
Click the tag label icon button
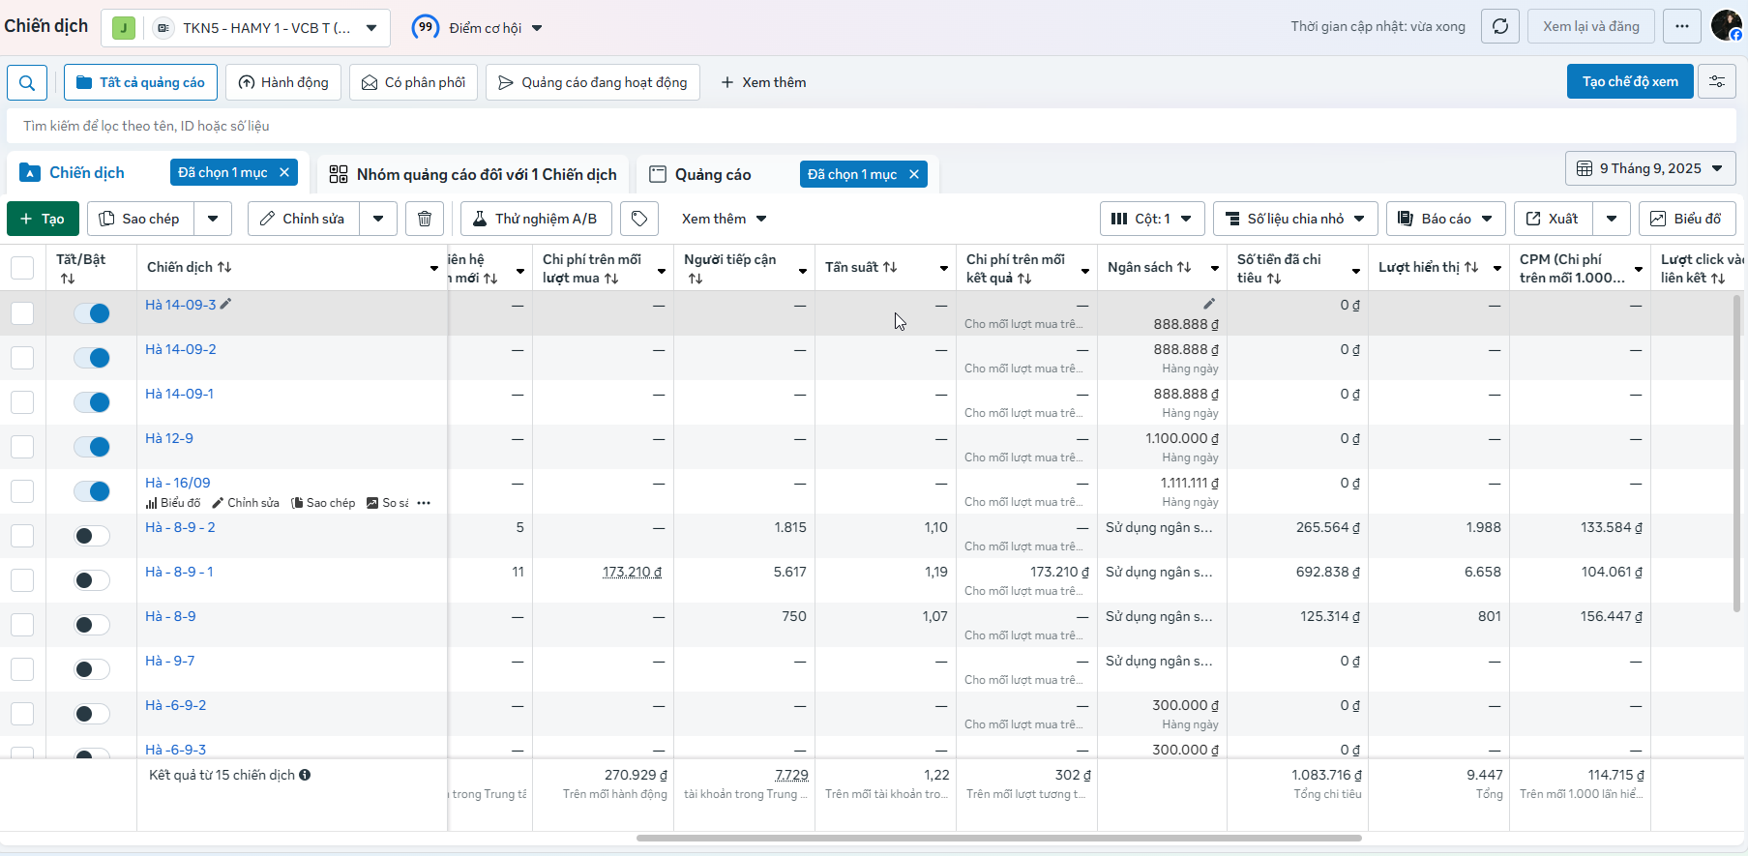(x=639, y=219)
